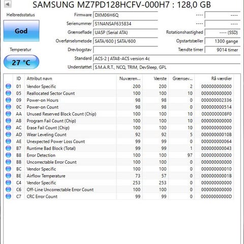
Task: Select status icon for Unused Reserved Block Count
Action: coord(8,114)
